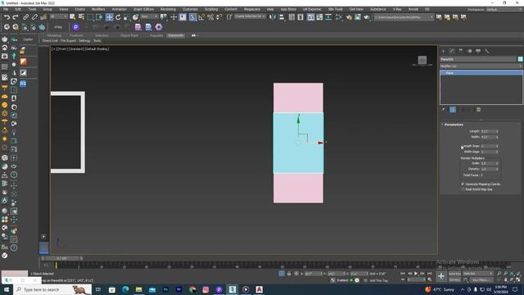Click the Length Segs spinner
Screen dimensions: 524x295
pos(497,146)
